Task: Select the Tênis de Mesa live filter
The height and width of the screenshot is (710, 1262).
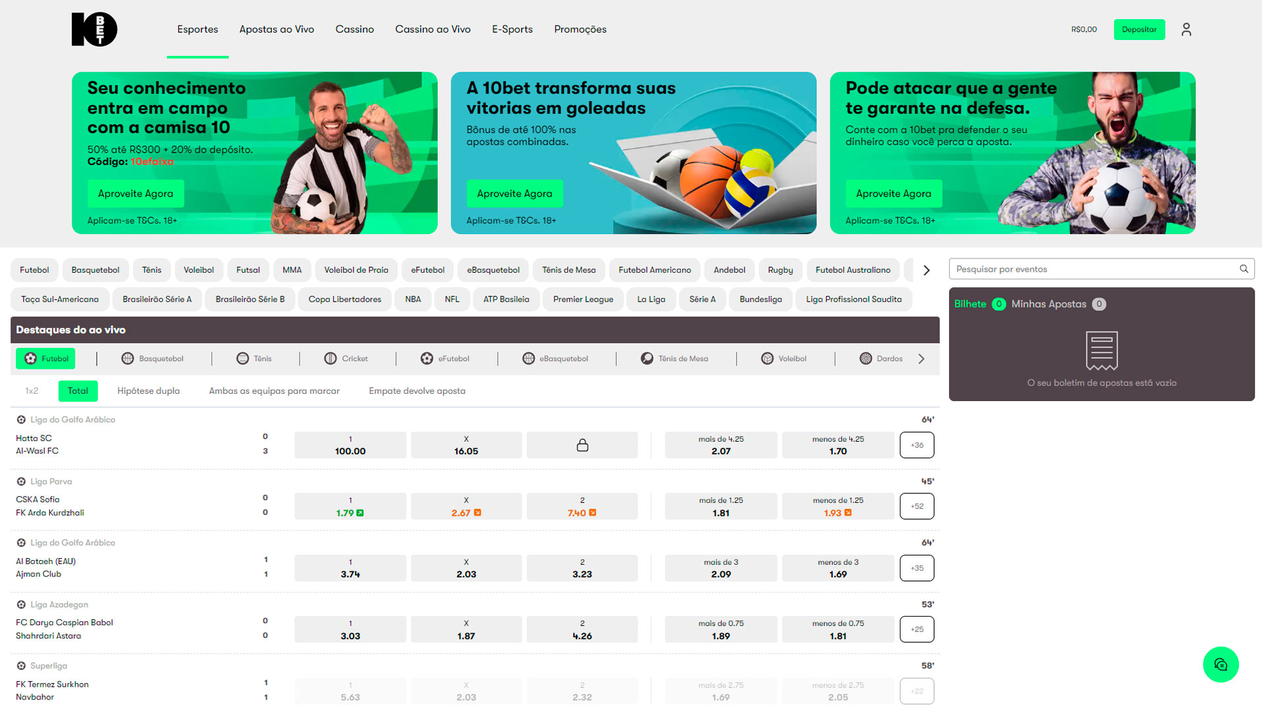Action: pyautogui.click(x=674, y=358)
